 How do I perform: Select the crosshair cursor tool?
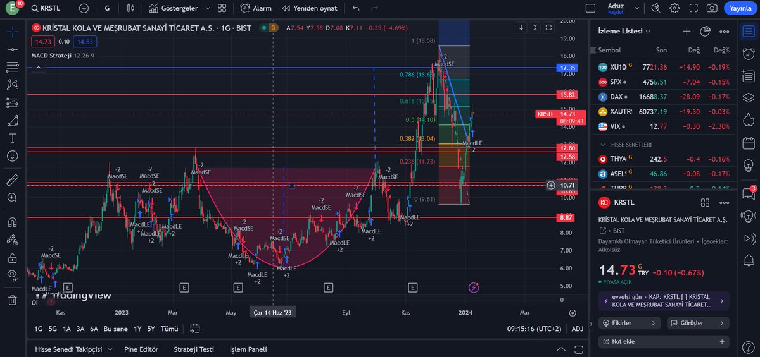[12, 32]
